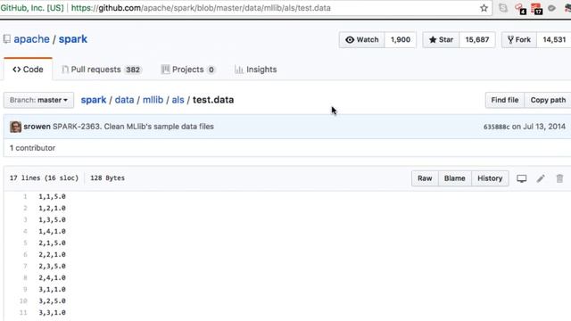The height and width of the screenshot is (321, 571).
Task: Click code line 2,2,1.0
Action: [x=52, y=254]
